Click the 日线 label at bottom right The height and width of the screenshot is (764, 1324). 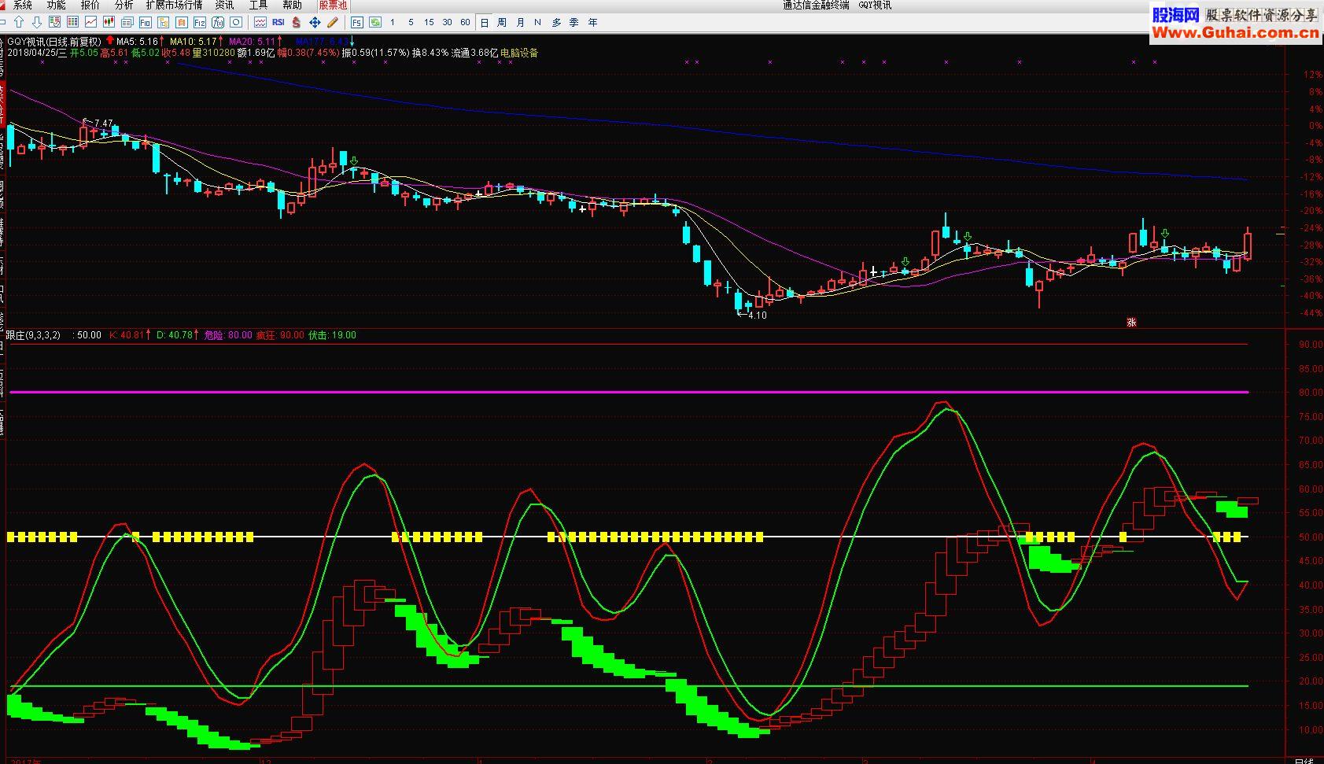[1304, 761]
